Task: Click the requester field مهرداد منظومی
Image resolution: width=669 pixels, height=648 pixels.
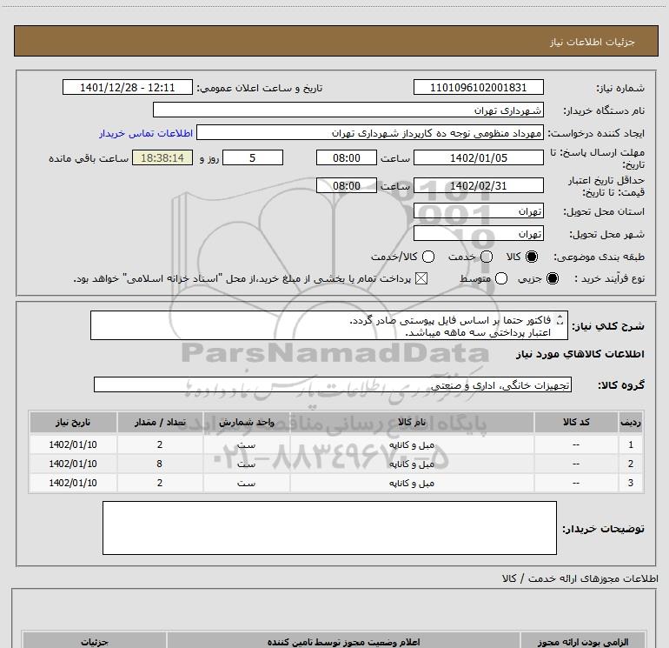Action: coord(370,132)
